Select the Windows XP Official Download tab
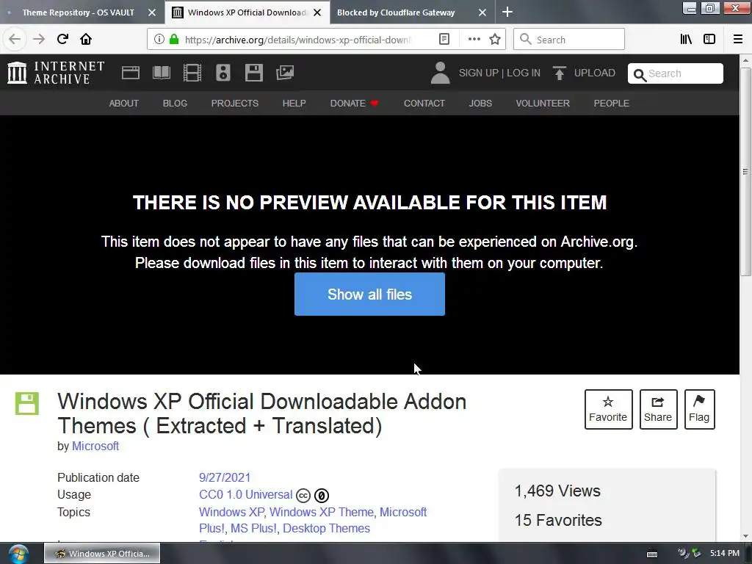This screenshot has width=752, height=564. [247, 12]
